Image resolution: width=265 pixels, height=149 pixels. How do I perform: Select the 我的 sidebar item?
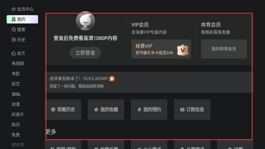click(22, 19)
